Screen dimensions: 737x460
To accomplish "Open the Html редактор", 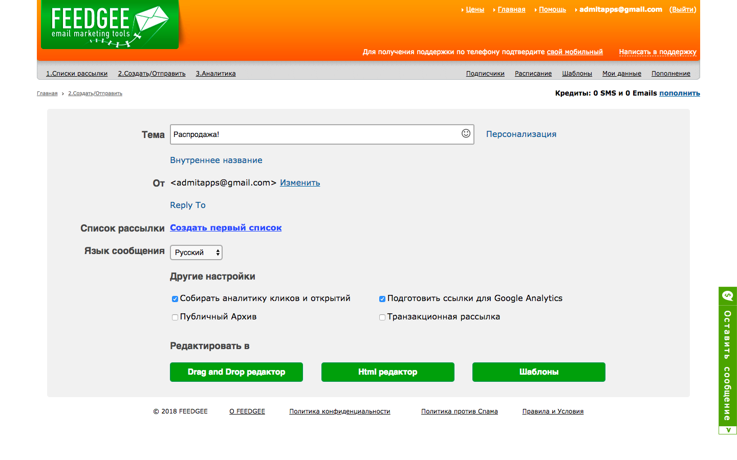I will pyautogui.click(x=387, y=372).
